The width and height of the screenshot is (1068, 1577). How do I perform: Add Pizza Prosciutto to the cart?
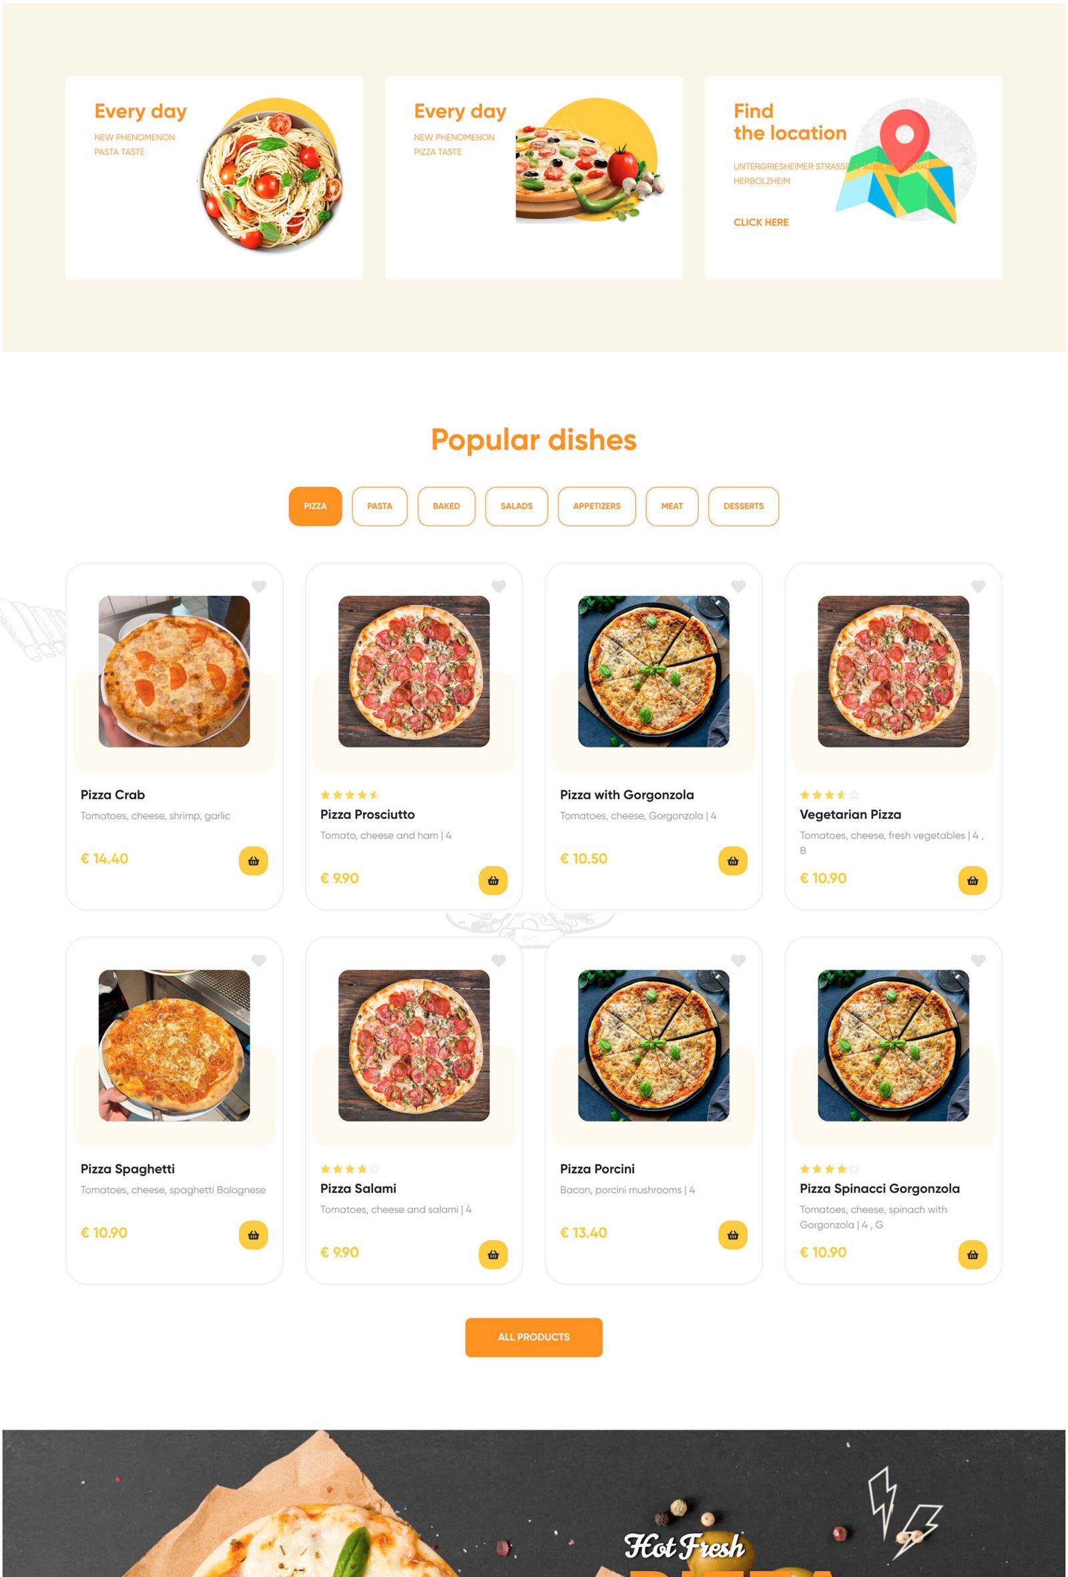coord(493,880)
